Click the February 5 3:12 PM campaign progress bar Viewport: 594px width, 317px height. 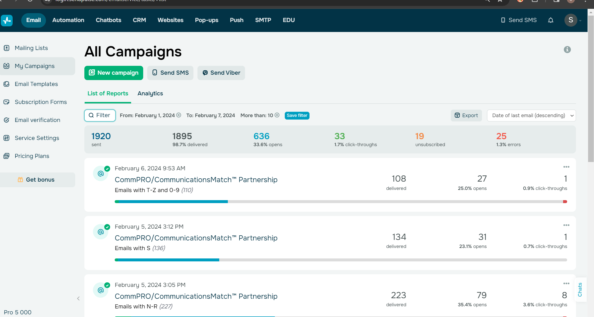(341, 260)
